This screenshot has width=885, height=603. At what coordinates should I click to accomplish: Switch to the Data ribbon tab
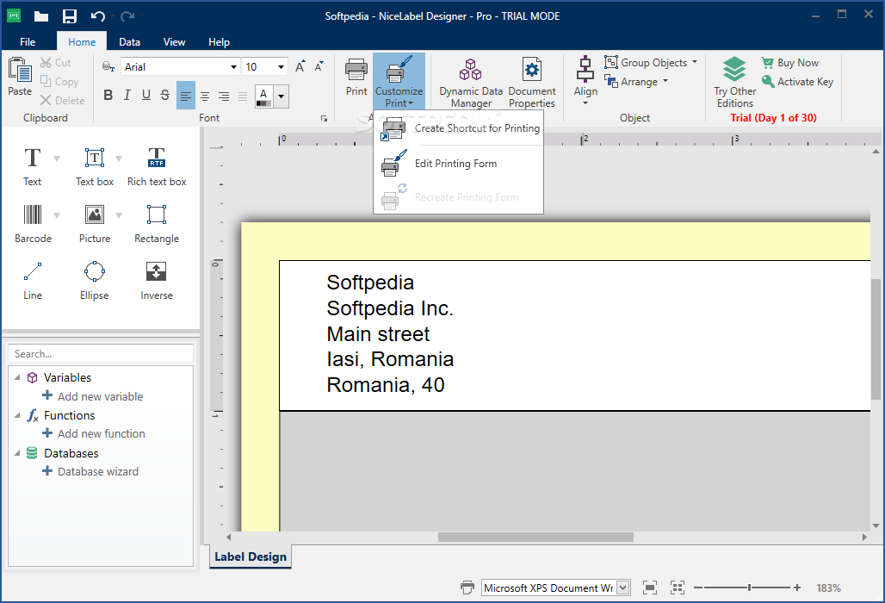coord(129,42)
